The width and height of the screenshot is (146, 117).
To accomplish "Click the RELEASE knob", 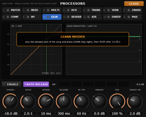I will [64, 101].
